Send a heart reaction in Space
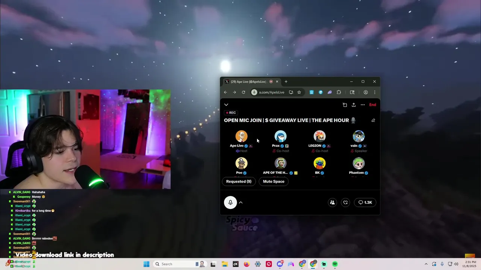This screenshot has width=481, height=270. tap(345, 202)
